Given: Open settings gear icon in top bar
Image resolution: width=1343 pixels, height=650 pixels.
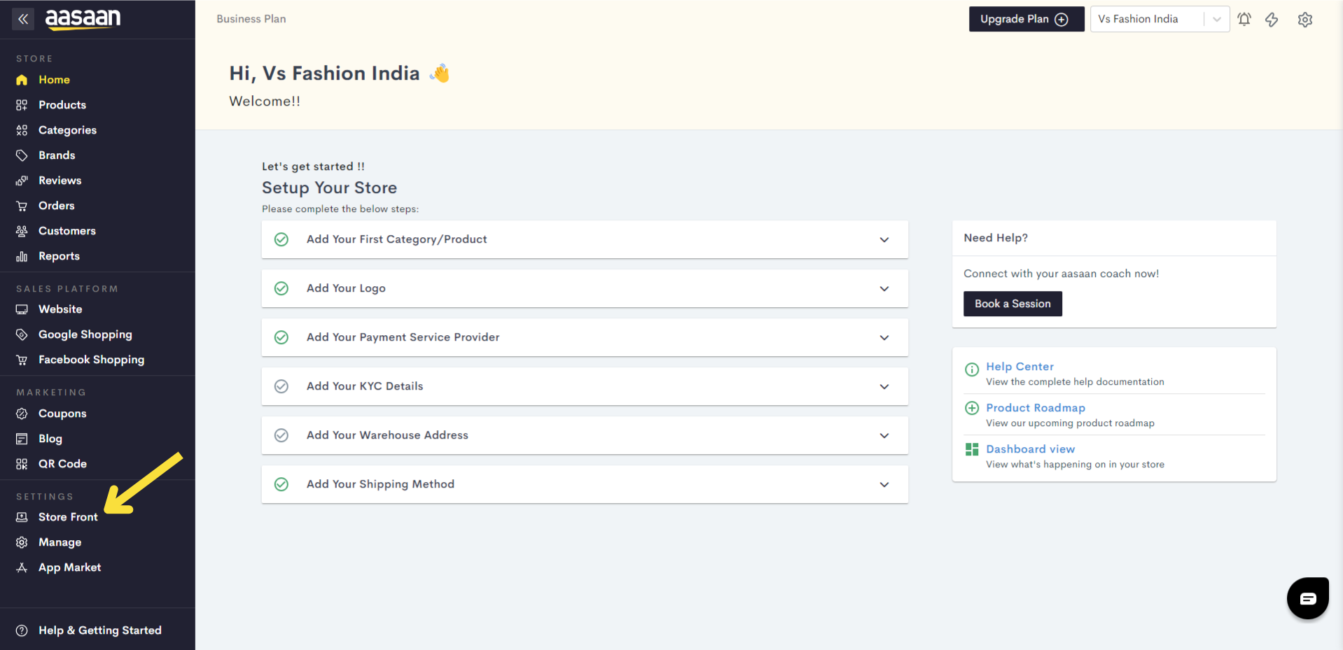Looking at the screenshot, I should pos(1305,20).
